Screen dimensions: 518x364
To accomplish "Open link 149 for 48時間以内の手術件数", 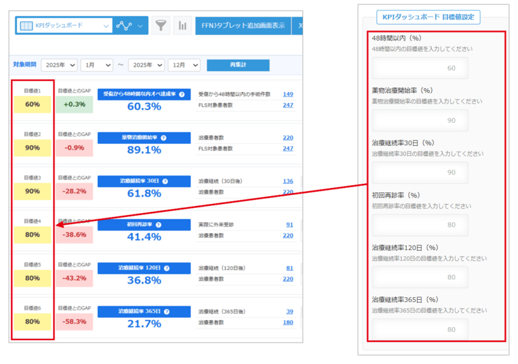I will (288, 94).
